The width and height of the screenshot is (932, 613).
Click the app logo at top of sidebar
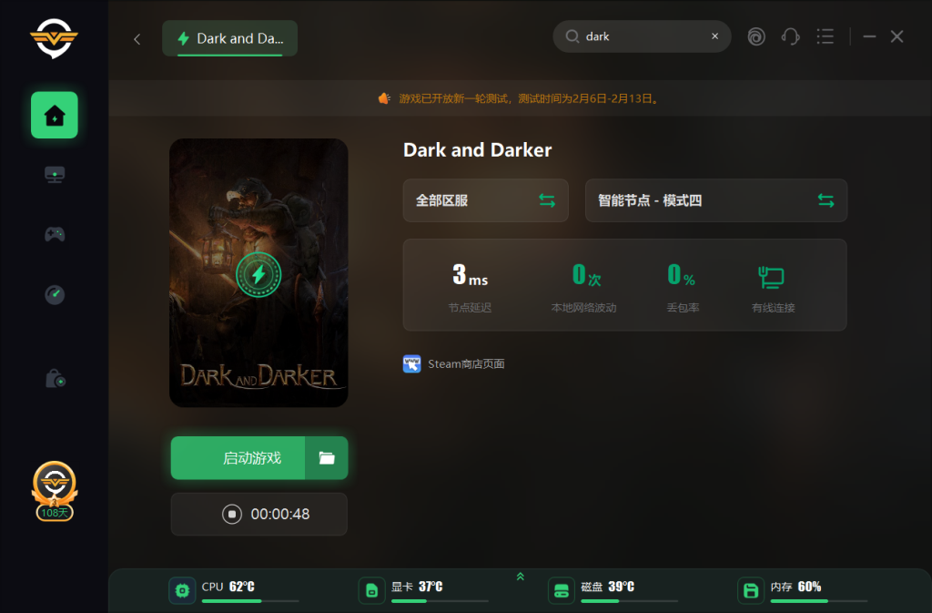[x=54, y=38]
